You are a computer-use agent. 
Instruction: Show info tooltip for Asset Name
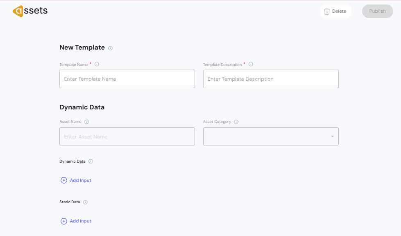(86, 122)
